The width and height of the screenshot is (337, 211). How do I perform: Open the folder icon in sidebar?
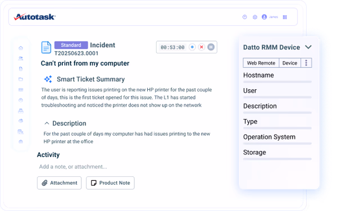tap(21, 79)
